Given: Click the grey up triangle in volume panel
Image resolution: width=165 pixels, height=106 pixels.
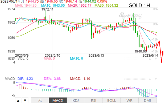Looking at the screenshot, I should pos(150,59).
